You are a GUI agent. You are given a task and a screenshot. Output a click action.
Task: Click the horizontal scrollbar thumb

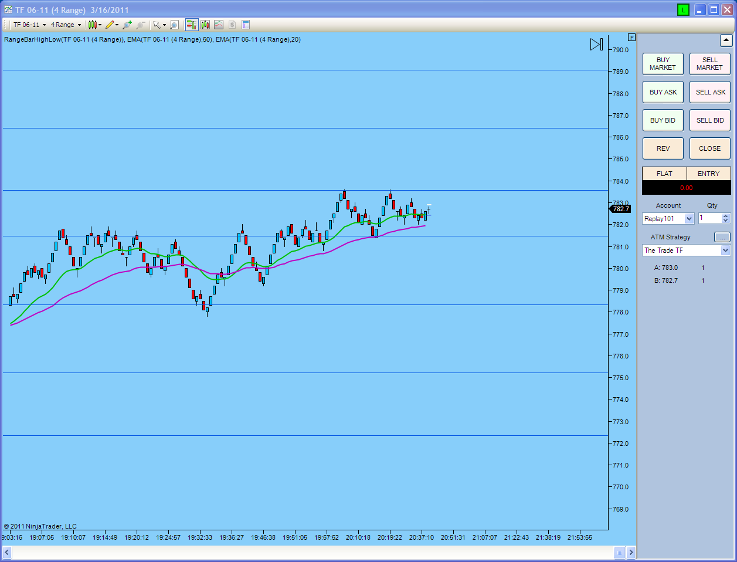(x=620, y=552)
